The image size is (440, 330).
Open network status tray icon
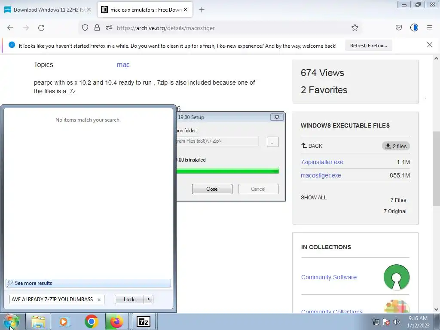point(376,322)
